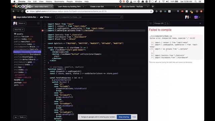The image size is (215, 121).
Task: Click the red orange extension icon at toolbar end
Action: (201, 11)
